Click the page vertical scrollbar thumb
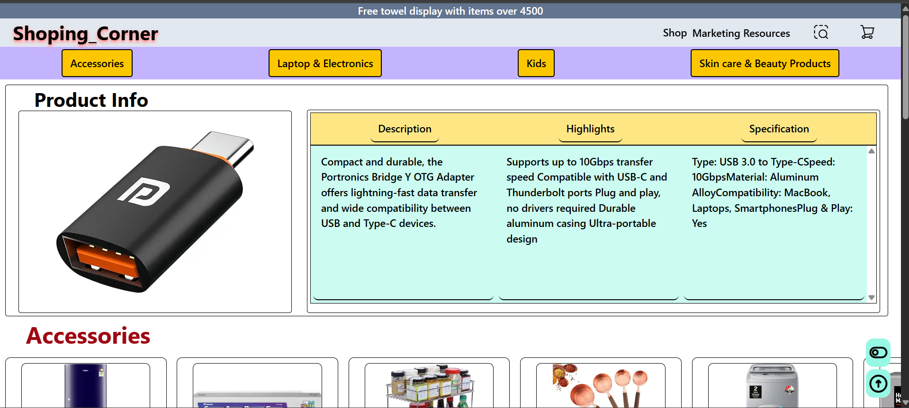 click(905, 66)
